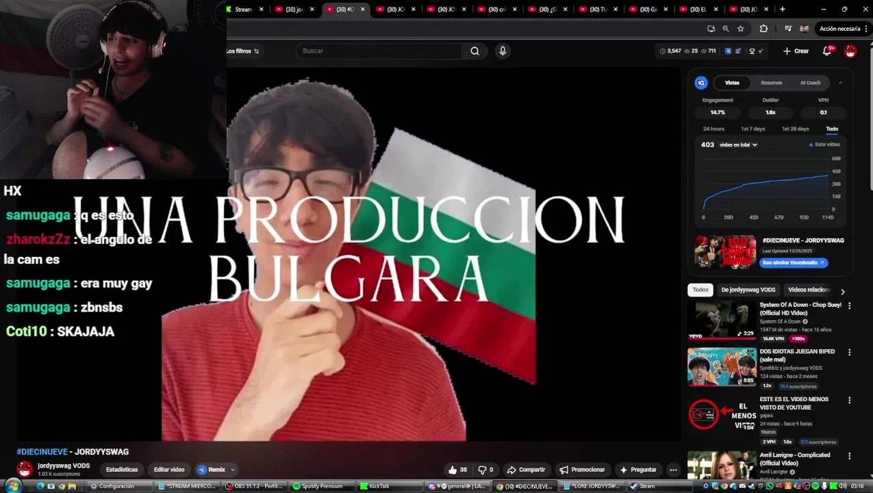
Task: Open more actions ellipsis under video
Action: coord(673,470)
